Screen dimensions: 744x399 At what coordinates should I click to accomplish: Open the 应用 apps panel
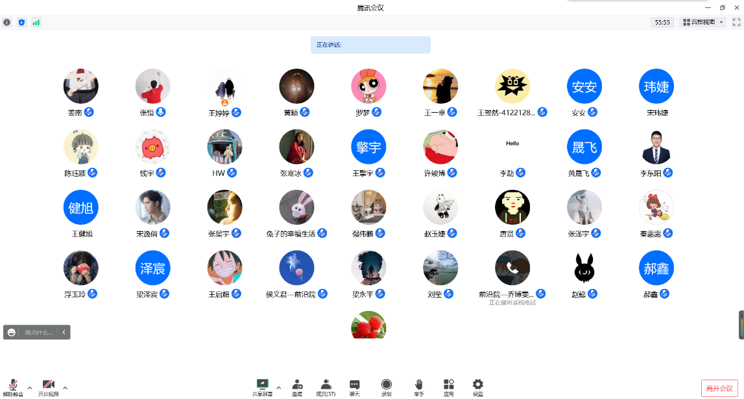(x=448, y=387)
